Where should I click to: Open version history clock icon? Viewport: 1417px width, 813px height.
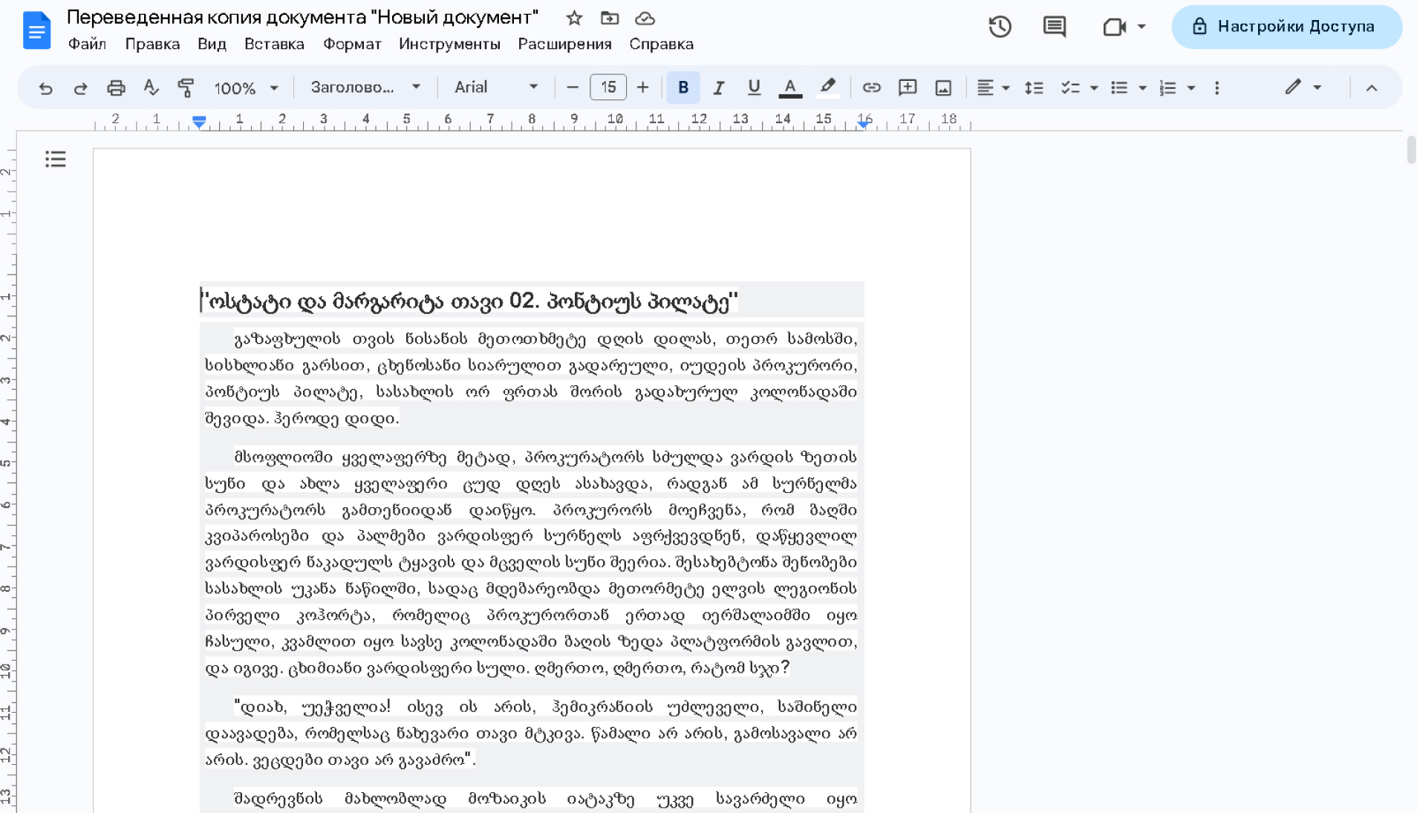[1000, 27]
